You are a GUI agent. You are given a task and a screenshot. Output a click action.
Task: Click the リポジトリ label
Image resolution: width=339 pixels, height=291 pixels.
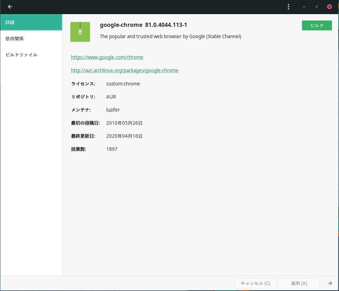pos(83,97)
